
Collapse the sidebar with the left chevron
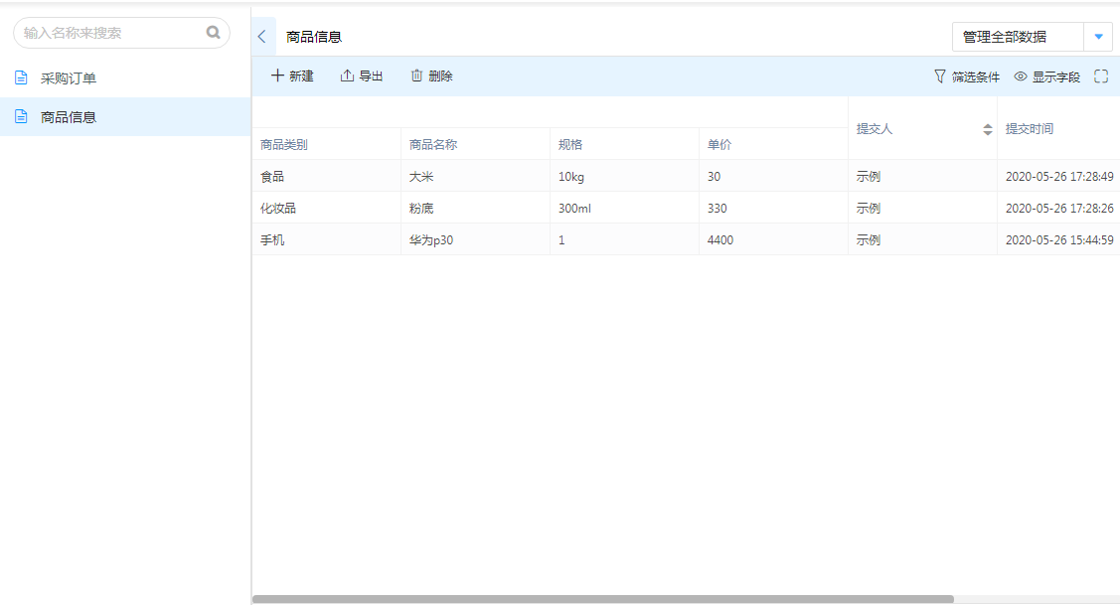click(262, 37)
